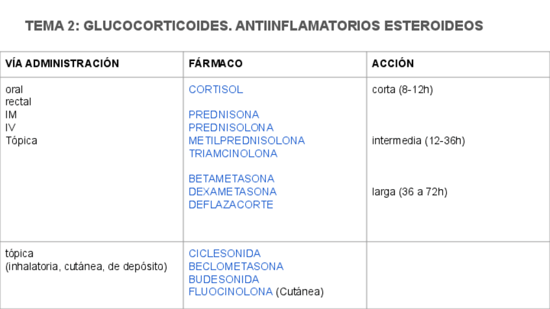Open the METILPREDNISOLONA link
The image size is (550, 309).
pos(246,141)
